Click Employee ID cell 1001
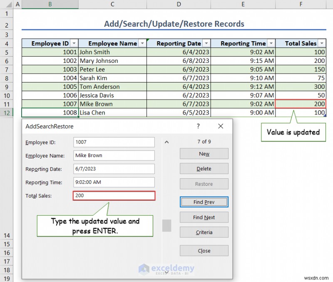 click(x=50, y=52)
